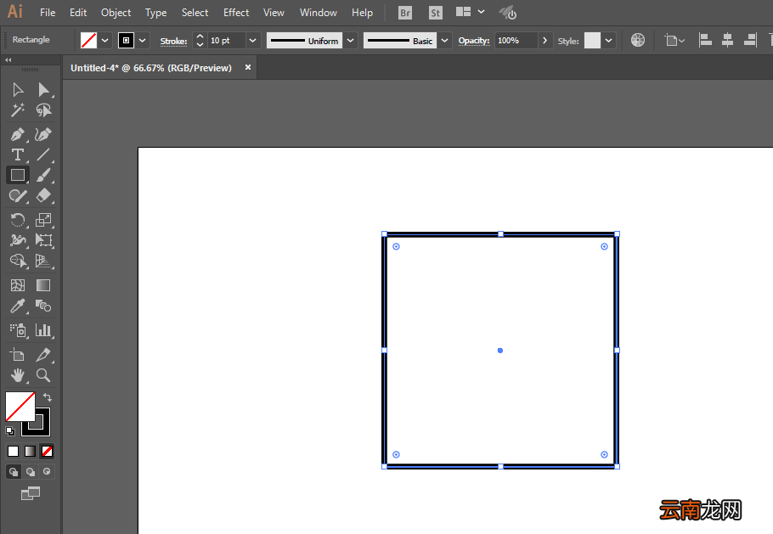Open the Window menu
This screenshot has height=534, width=773.
tap(319, 13)
